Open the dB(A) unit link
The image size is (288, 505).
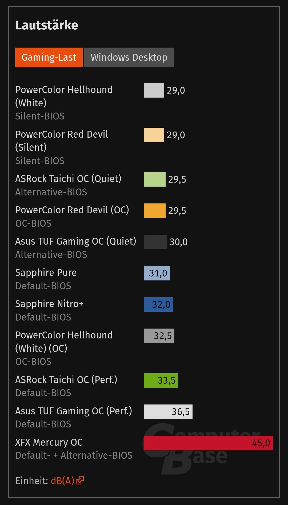[62, 481]
